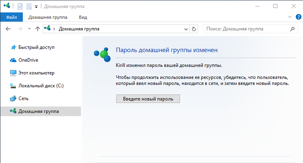Open the address bar history dropdown
The image size is (303, 163).
pos(186,29)
